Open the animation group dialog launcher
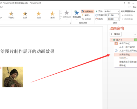This screenshot has width=137, height=109. tap(70, 23)
